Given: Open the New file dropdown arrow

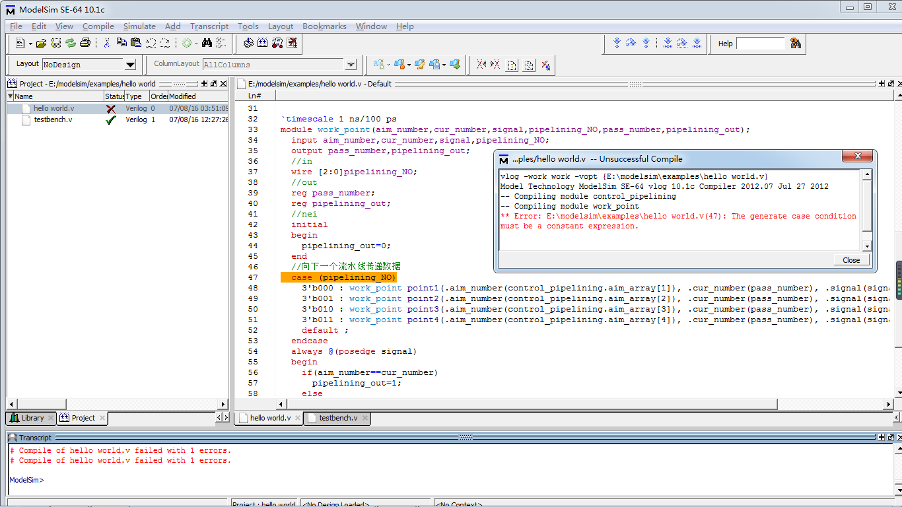Looking at the screenshot, I should coord(30,44).
